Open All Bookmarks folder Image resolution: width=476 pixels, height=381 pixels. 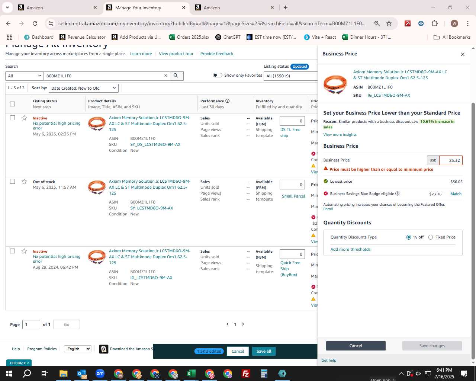pyautogui.click(x=452, y=37)
